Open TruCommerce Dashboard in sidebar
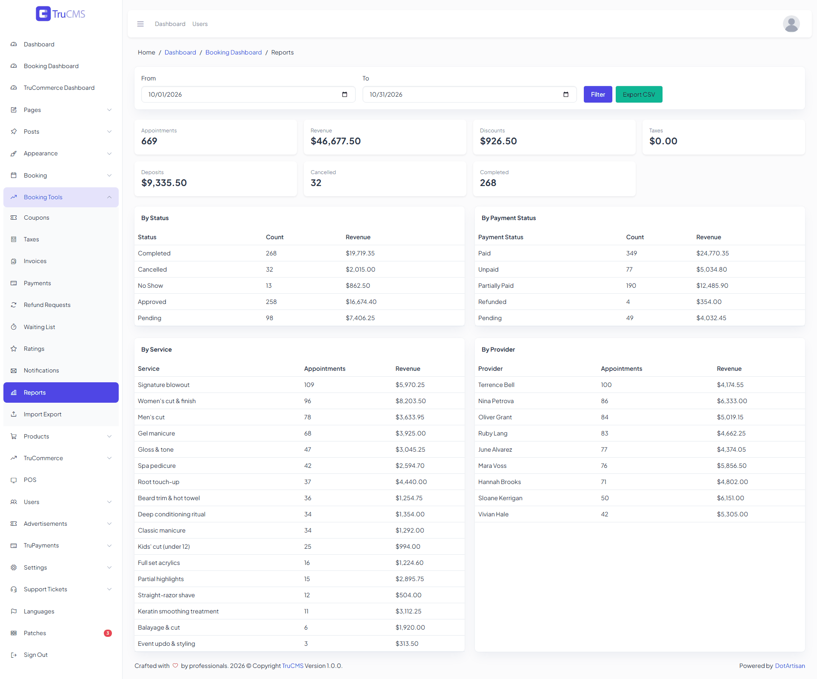The height and width of the screenshot is (679, 817). pyautogui.click(x=61, y=88)
